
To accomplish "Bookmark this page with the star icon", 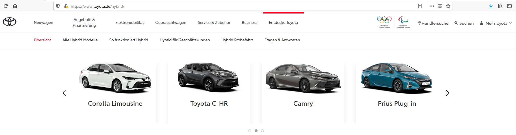I will pyautogui.click(x=448, y=6).
